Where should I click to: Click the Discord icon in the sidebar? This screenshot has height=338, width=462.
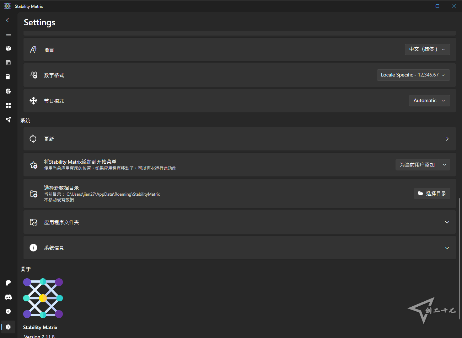pyautogui.click(x=8, y=297)
